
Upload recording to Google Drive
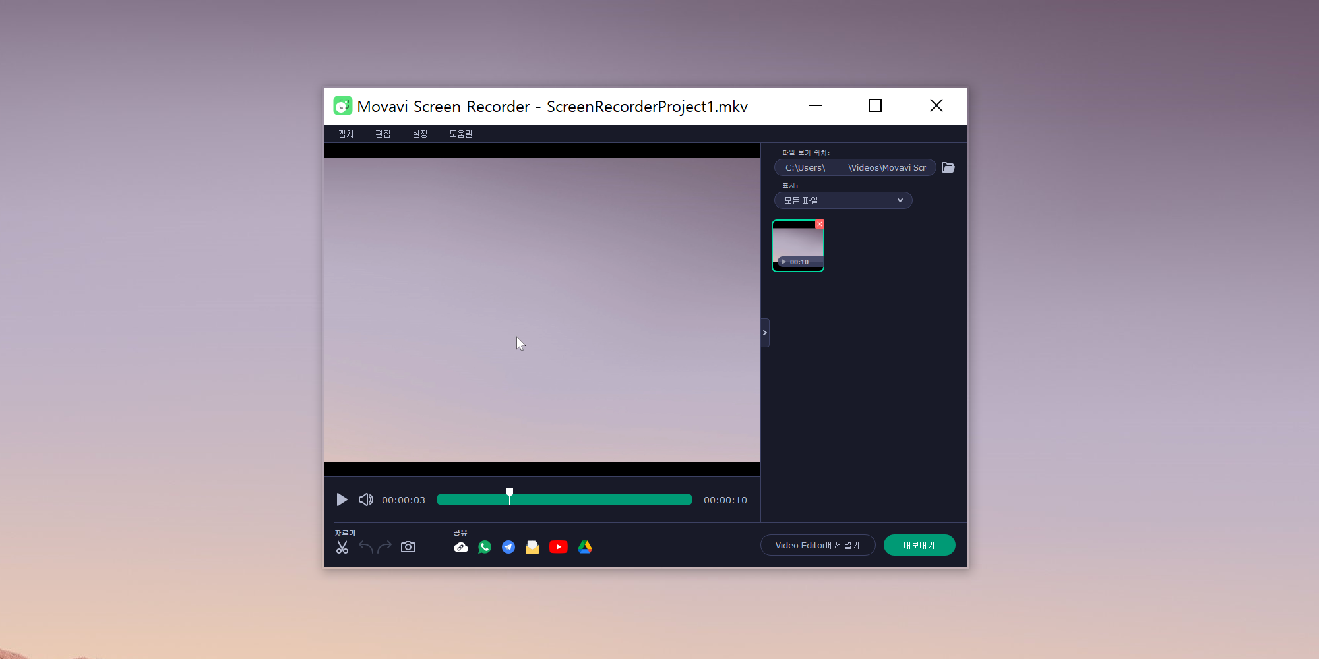[x=585, y=547]
